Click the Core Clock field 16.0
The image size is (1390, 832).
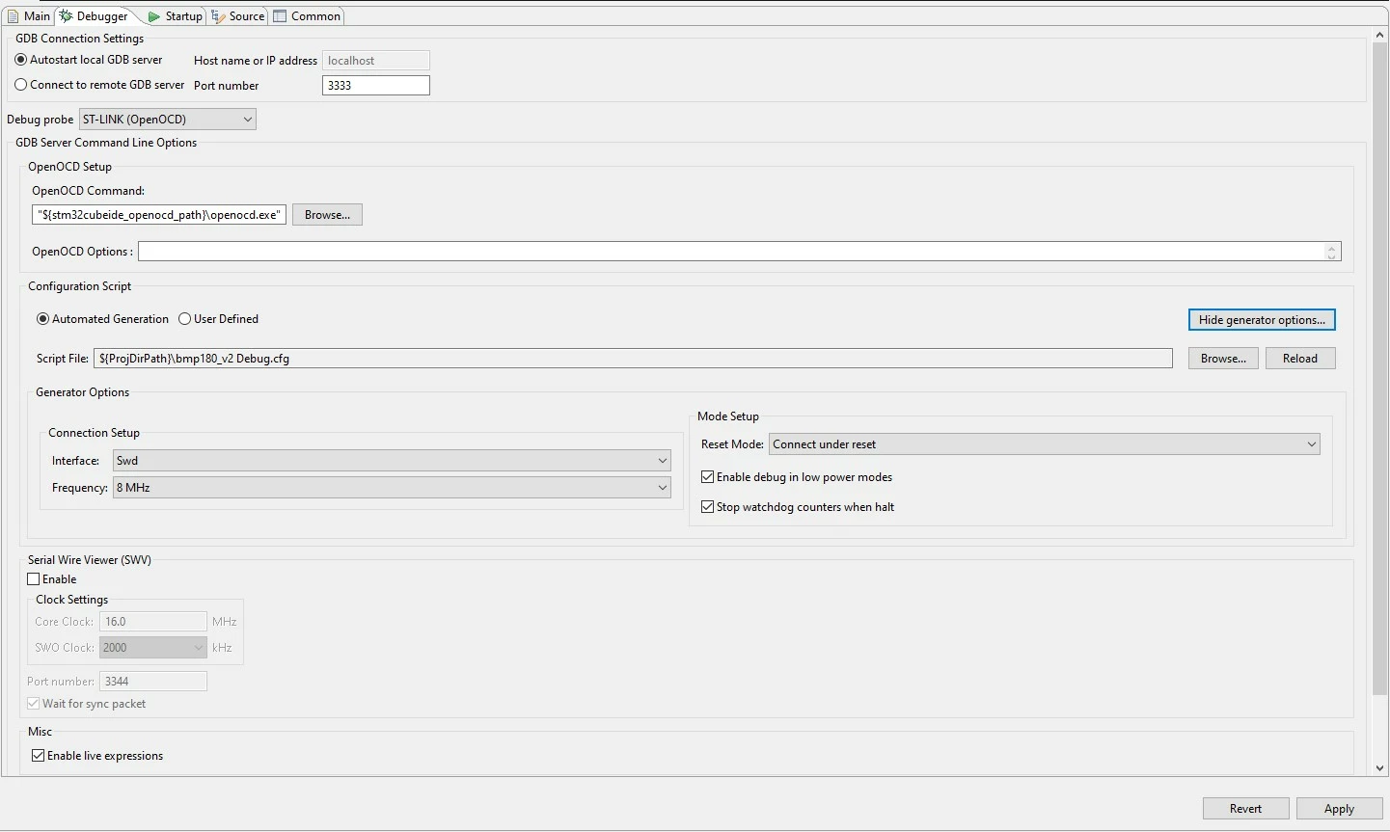click(153, 622)
